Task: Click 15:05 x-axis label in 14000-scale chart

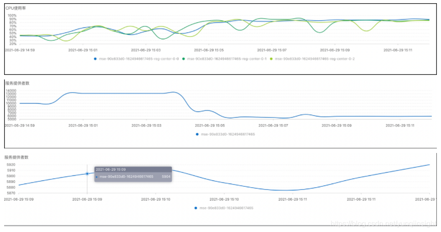Action: [x=210, y=126]
